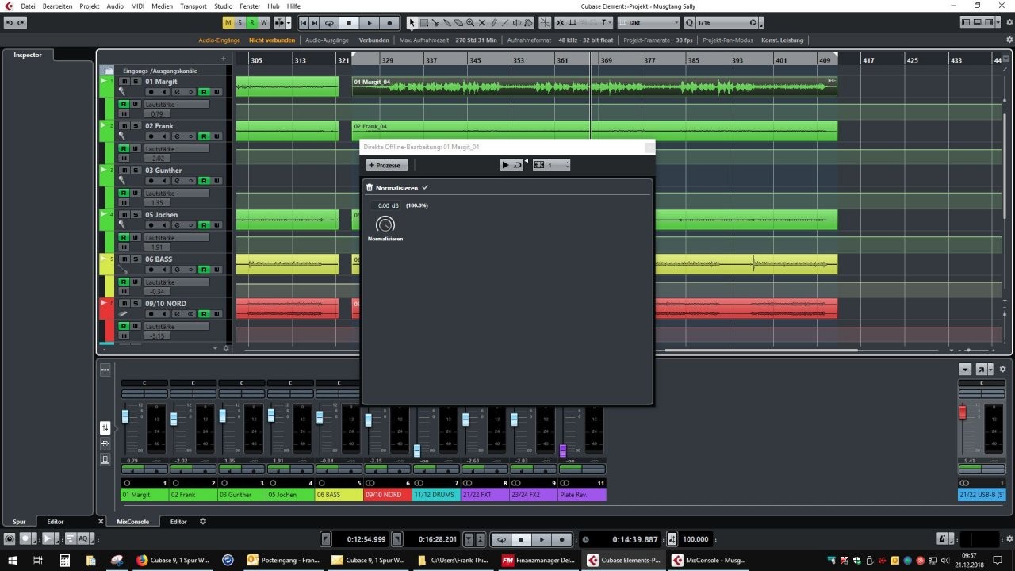Open Lautstärke parameter on 06 BASS automation
Screen dimensions: 1015x571
coord(177,282)
